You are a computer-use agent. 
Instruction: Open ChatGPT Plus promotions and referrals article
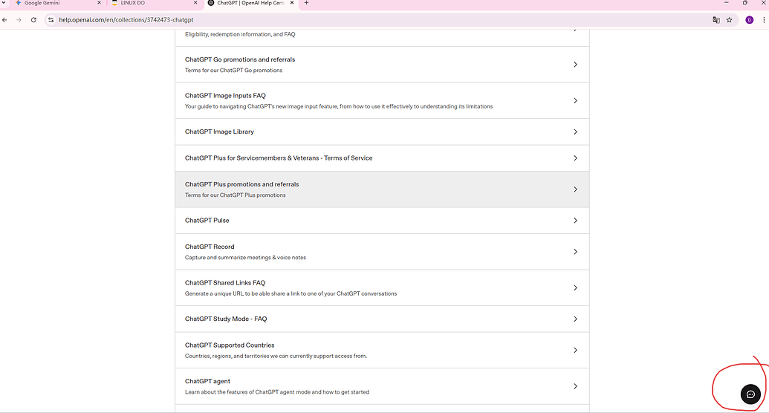click(x=382, y=189)
